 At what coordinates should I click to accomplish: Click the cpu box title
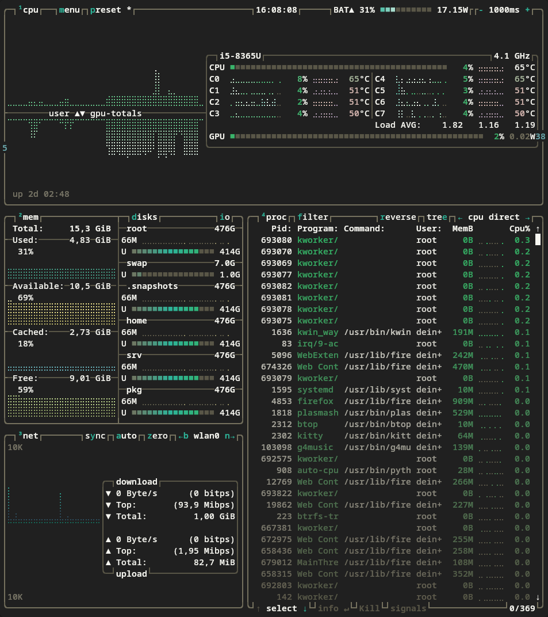[28, 10]
